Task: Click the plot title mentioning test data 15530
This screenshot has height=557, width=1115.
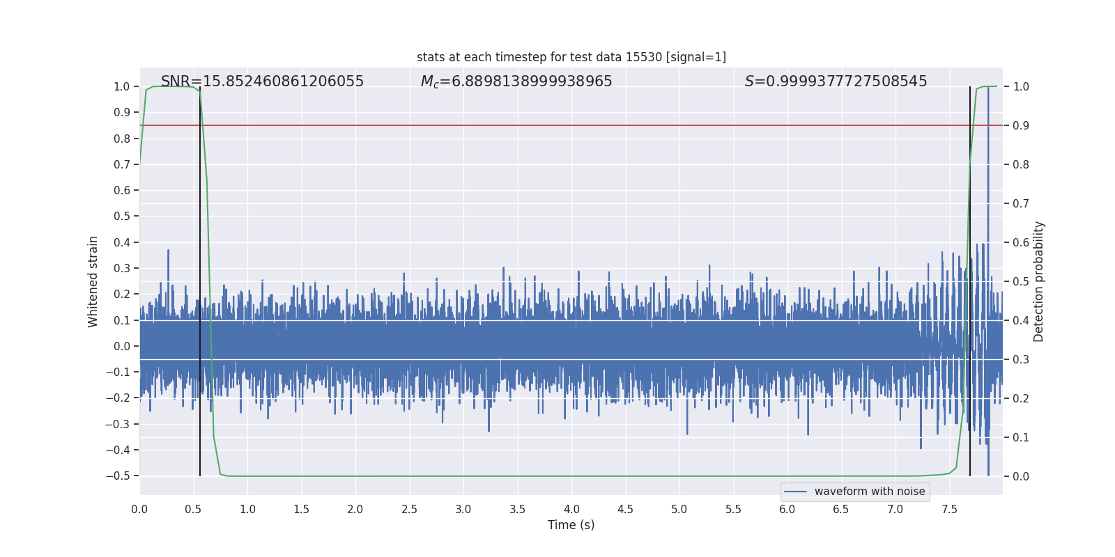Action: click(571, 57)
